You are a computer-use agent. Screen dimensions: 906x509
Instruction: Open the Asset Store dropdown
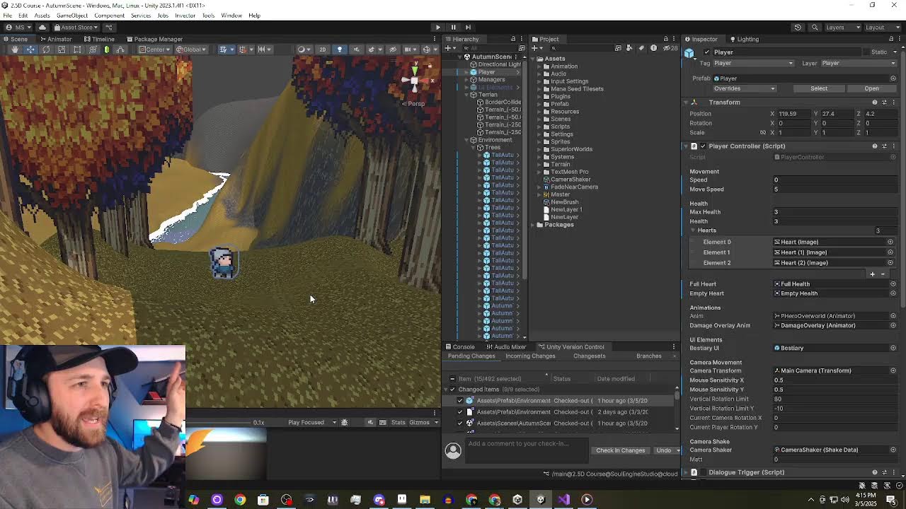76,27
